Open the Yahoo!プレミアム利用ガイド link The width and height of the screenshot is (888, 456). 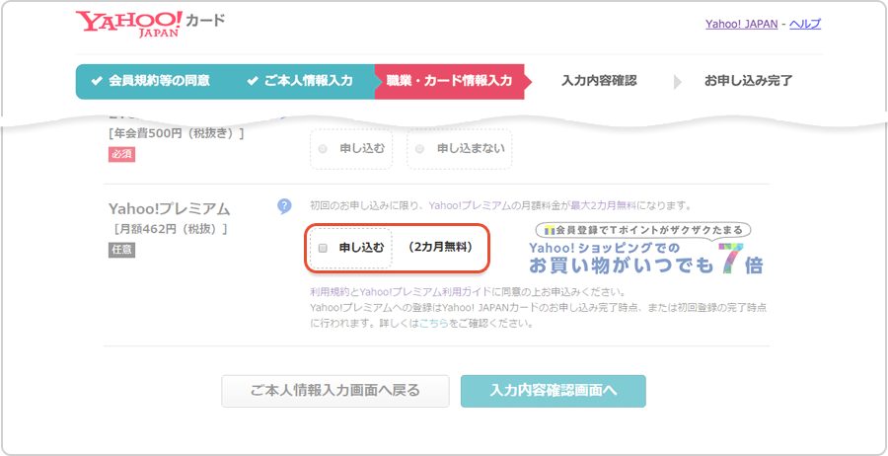point(425,293)
